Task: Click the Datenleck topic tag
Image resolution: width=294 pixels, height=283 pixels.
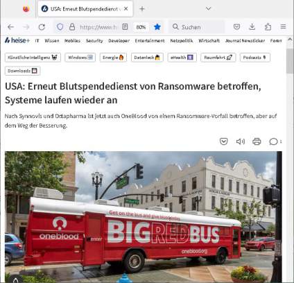Action: (147, 58)
